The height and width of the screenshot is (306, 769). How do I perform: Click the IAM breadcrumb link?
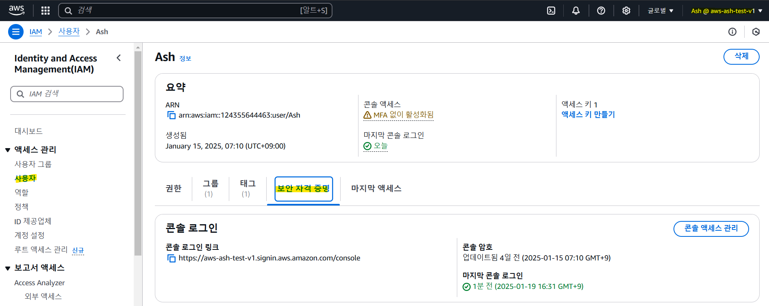pyautogui.click(x=36, y=32)
